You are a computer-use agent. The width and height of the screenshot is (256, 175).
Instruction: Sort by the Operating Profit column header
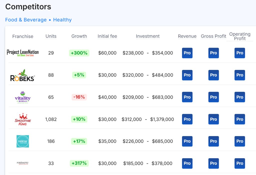point(240,36)
